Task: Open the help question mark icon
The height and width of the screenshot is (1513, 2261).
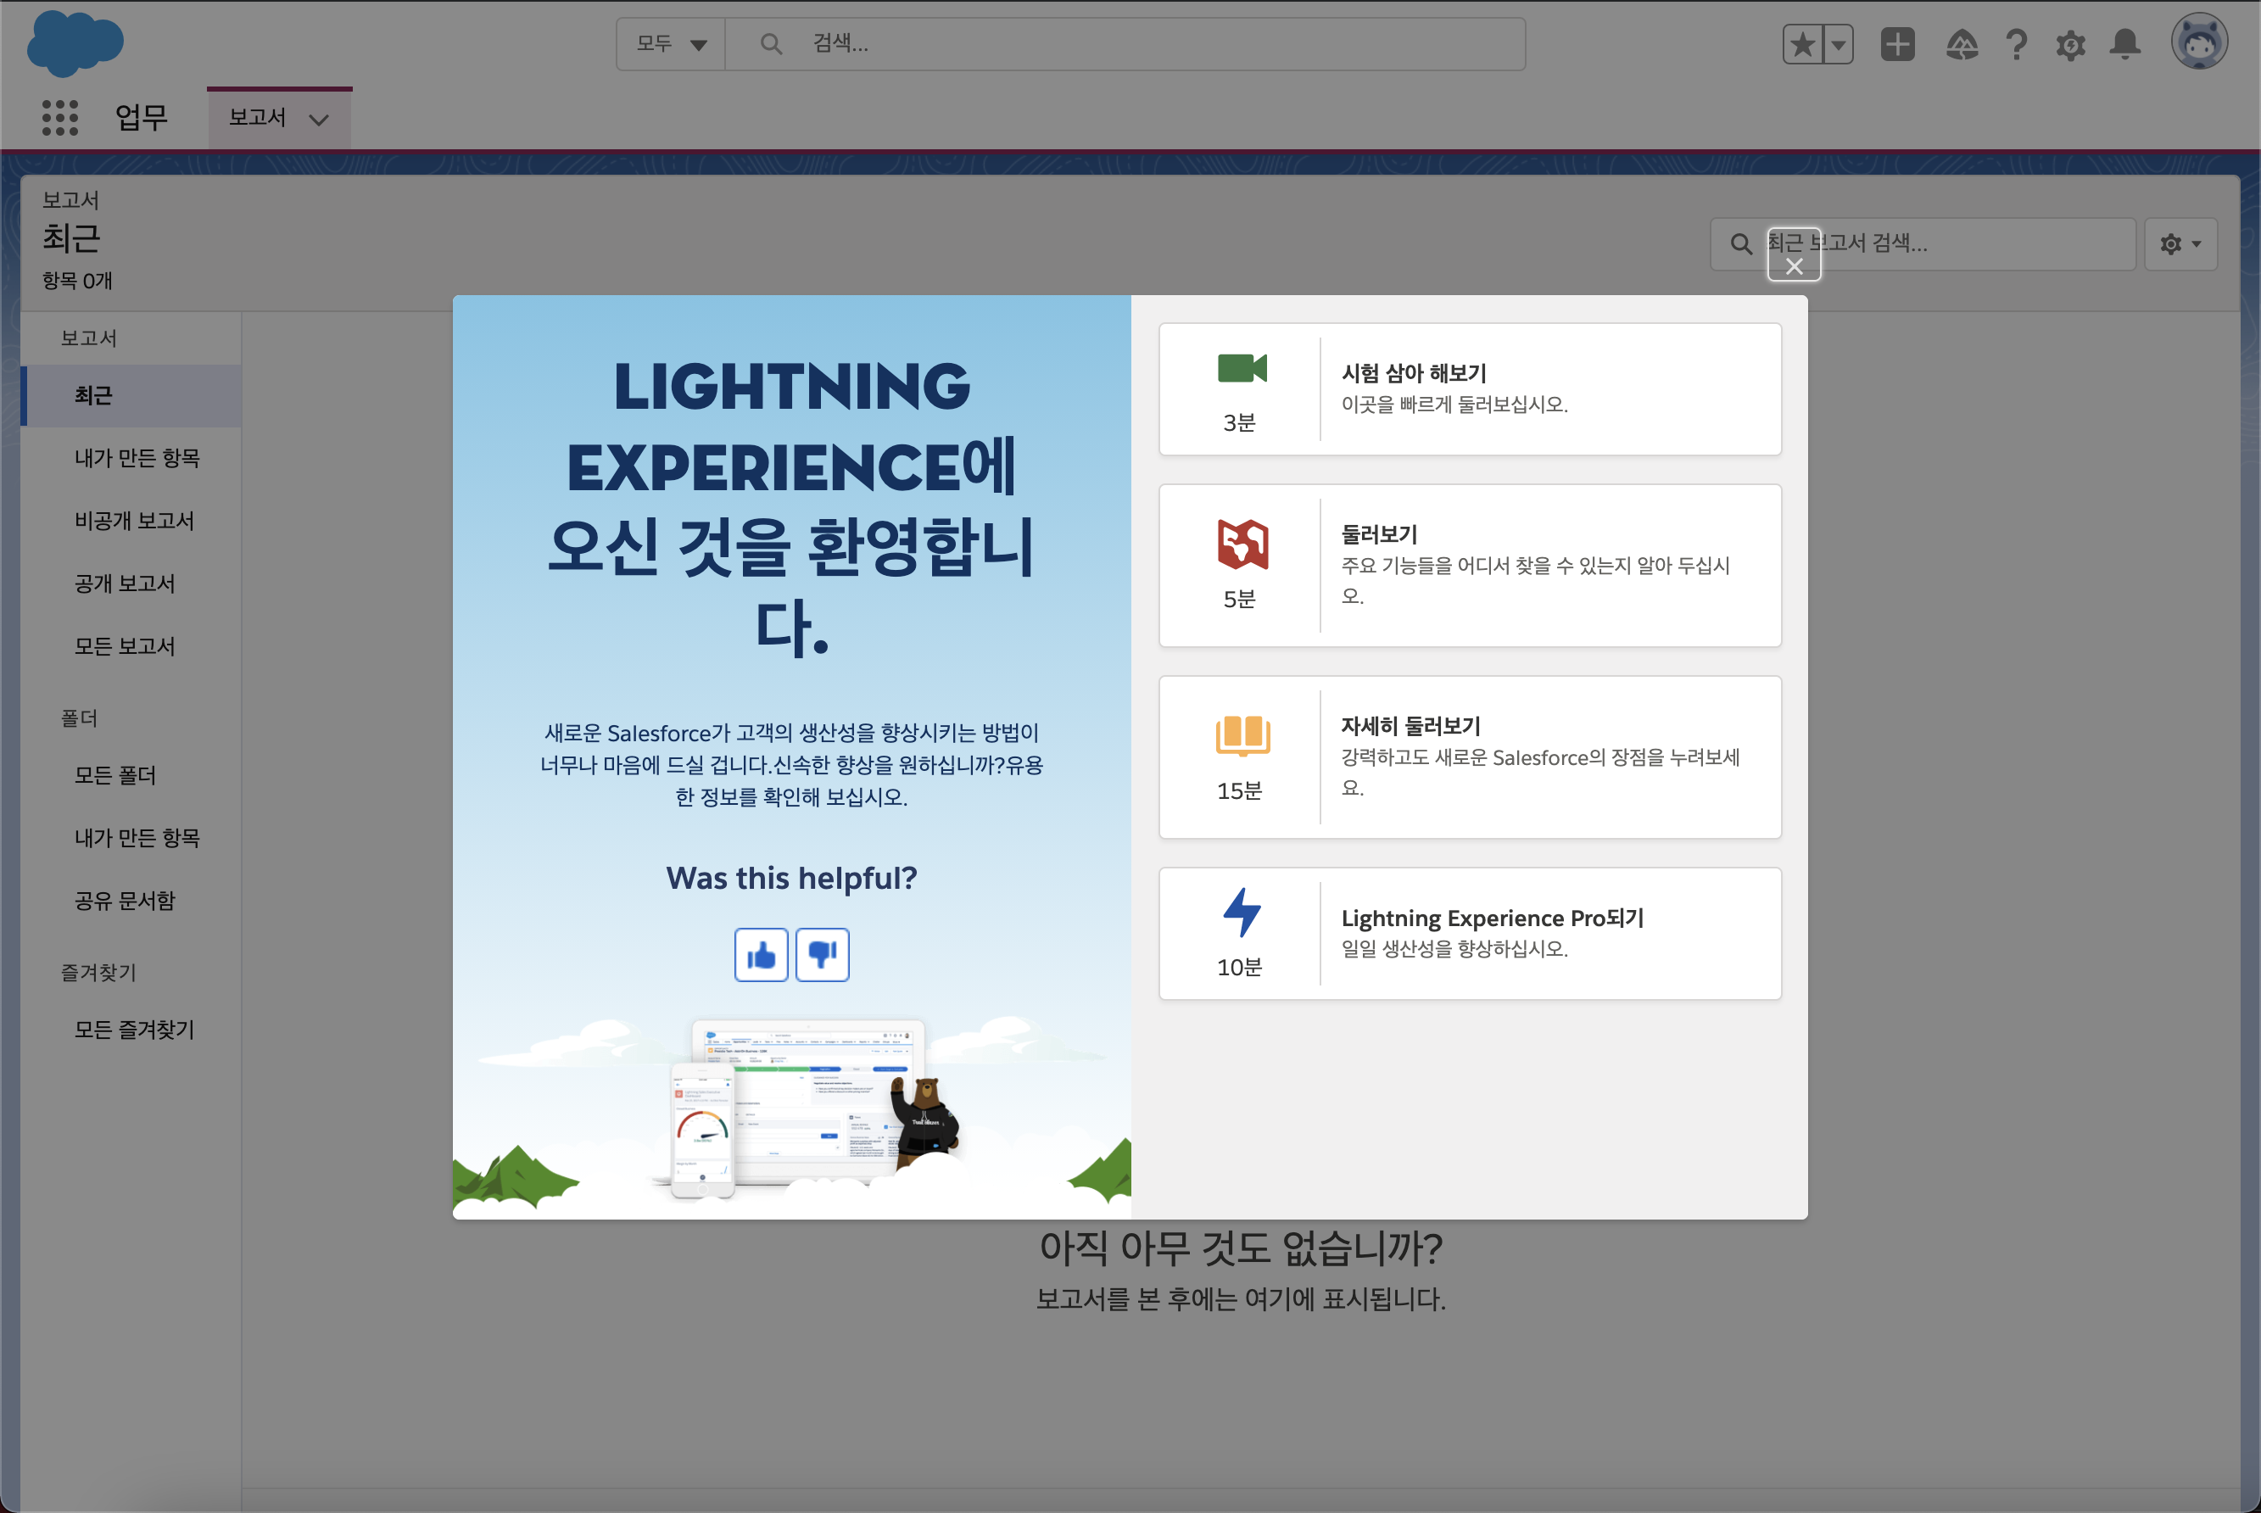Action: (2016, 44)
